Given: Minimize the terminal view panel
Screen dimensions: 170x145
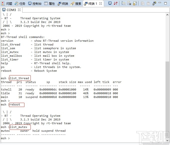Looking at the screenshot, I should (x=160, y=2).
